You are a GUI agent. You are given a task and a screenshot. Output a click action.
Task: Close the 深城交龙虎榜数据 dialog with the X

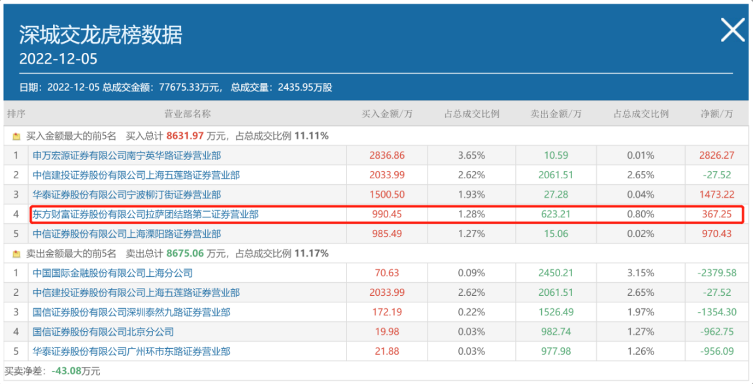(733, 30)
